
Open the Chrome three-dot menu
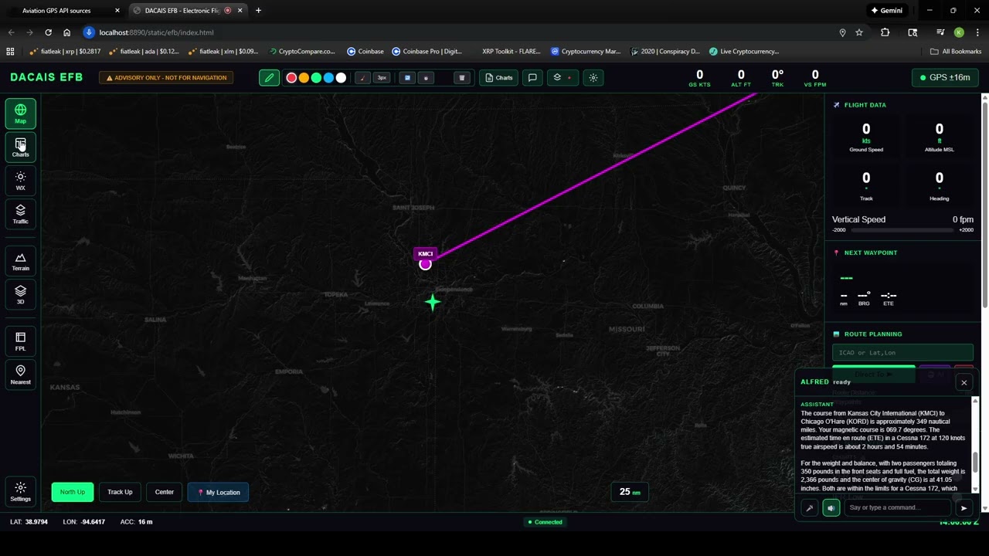[977, 32]
